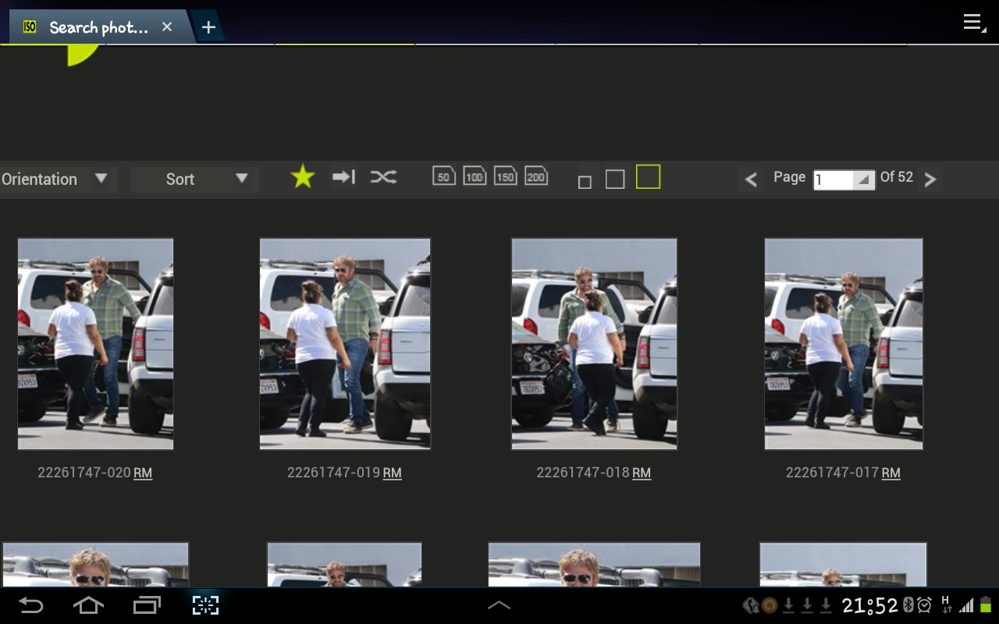Screen dimensions: 999x624
Task: Select small thumbnail size
Action: [585, 182]
